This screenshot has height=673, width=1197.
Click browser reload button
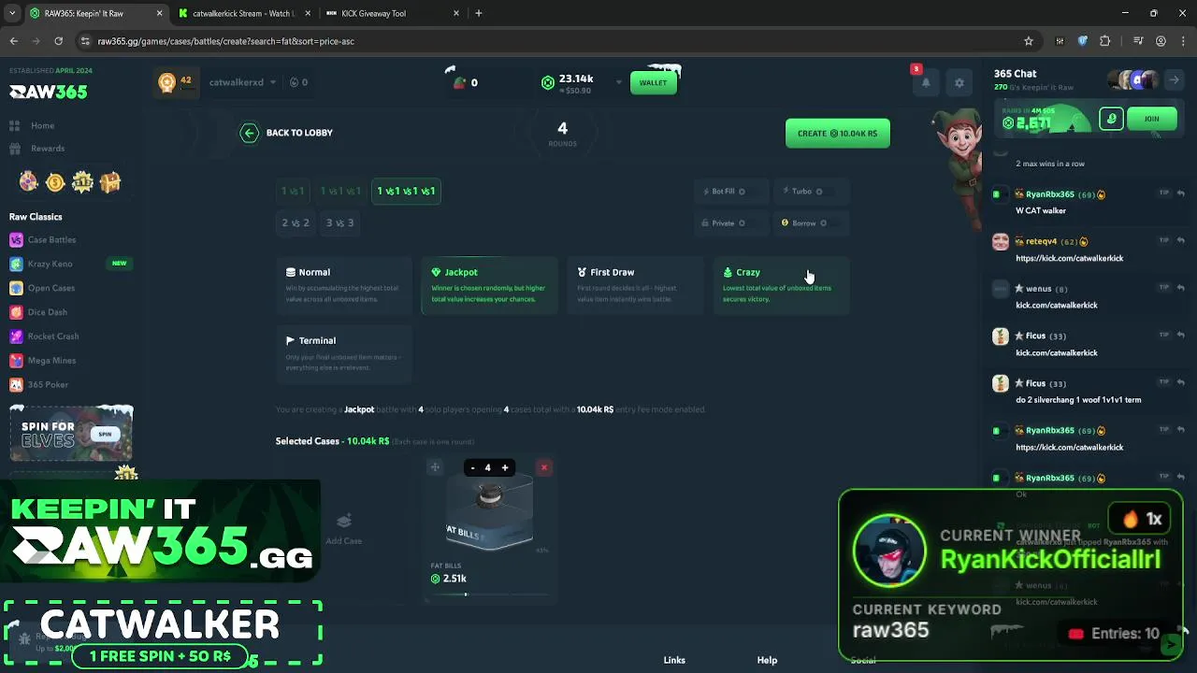click(58, 41)
